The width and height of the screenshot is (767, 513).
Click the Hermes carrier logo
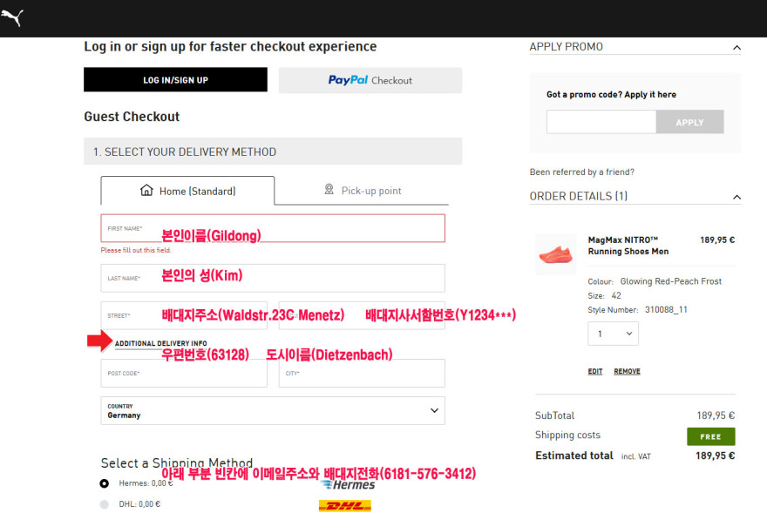tap(349, 484)
